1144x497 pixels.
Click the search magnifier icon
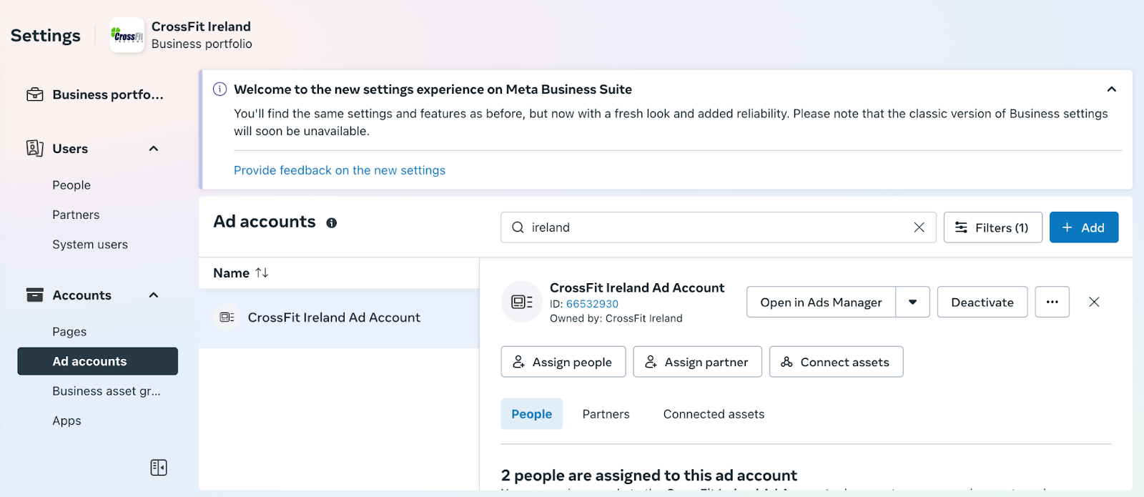(518, 227)
